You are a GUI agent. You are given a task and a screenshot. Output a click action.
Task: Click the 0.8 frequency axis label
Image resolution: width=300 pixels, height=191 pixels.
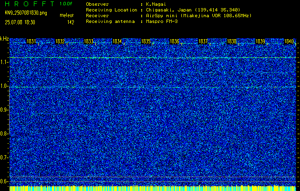pyautogui.click(x=4, y=134)
